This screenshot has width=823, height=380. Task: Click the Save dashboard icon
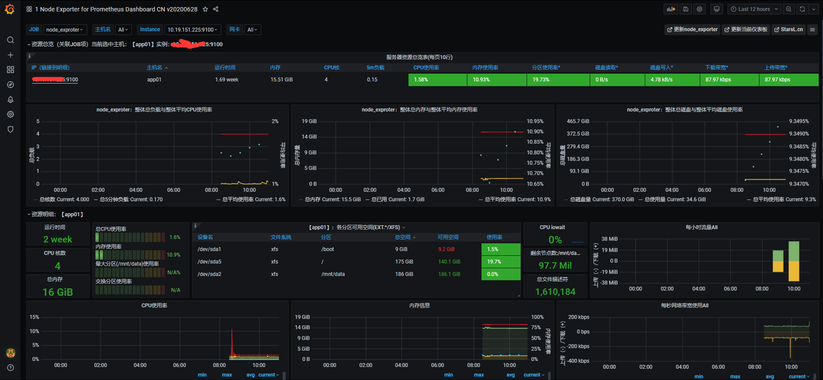tap(685, 9)
